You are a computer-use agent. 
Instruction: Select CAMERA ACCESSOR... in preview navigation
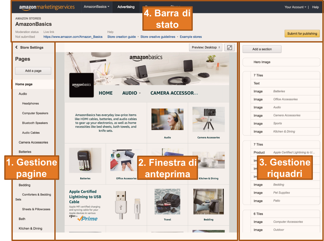point(174,93)
